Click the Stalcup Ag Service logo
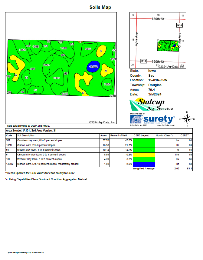Image resolution: width=203 pixels, height=260 pixels. [x=151, y=105]
